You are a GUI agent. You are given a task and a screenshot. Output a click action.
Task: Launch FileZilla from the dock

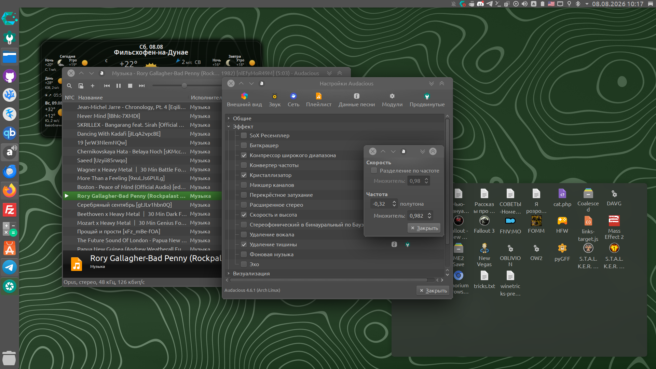tap(10, 210)
